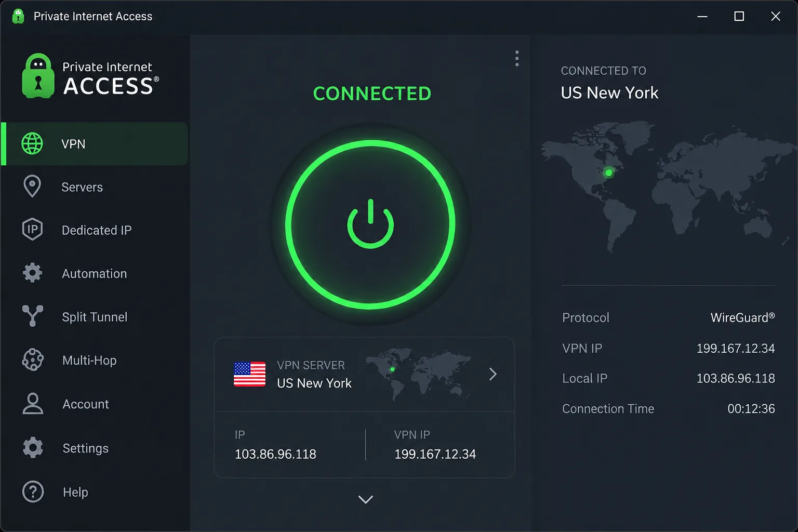
Task: Click the WireGuard protocol value
Action: [742, 317]
